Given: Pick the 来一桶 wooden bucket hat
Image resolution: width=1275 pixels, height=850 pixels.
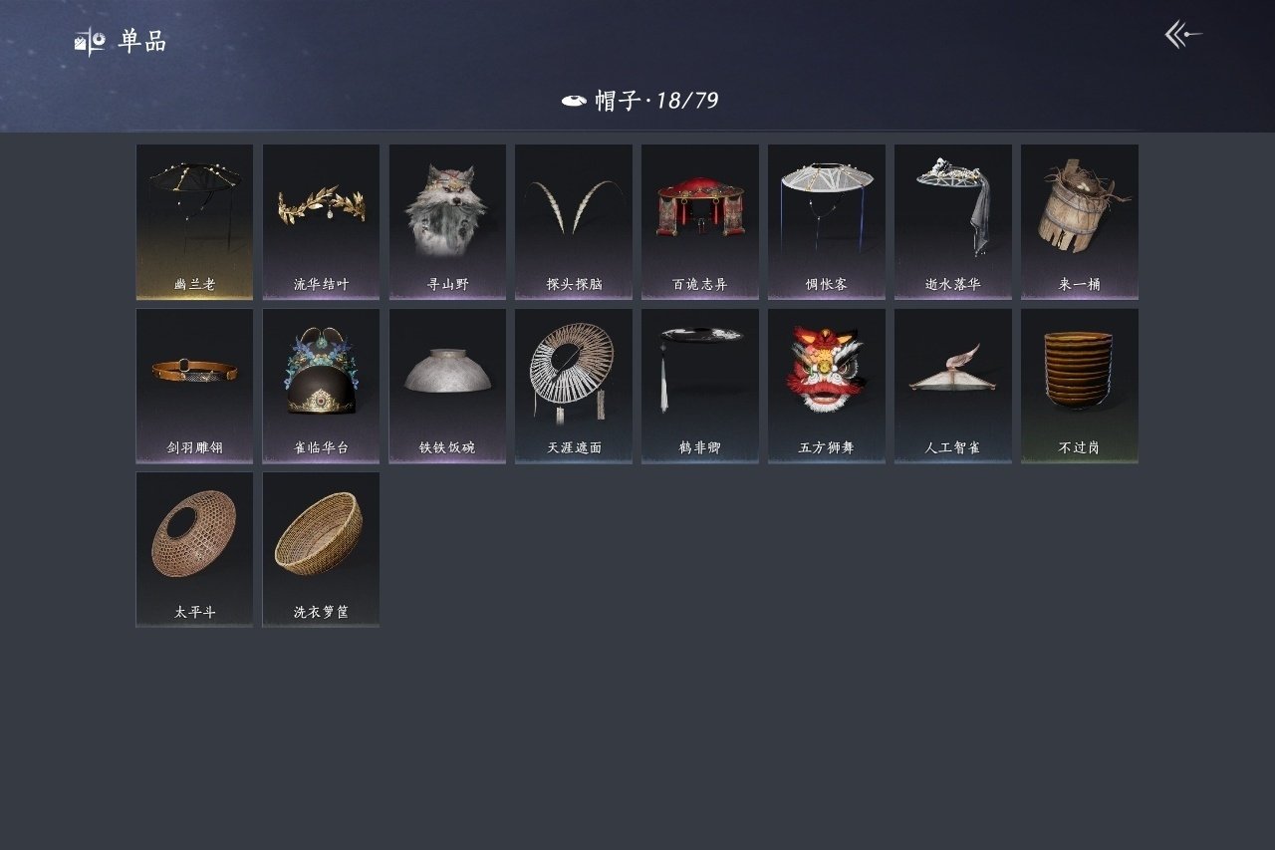Looking at the screenshot, I should tap(1080, 221).
